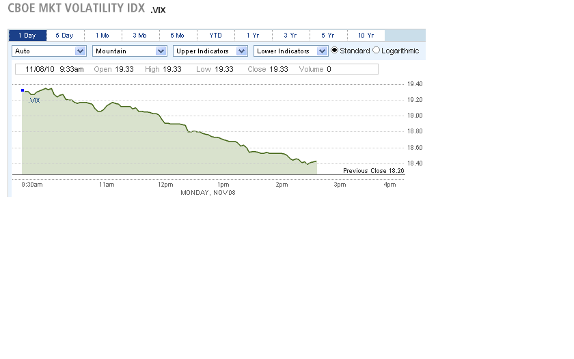Click the 2pm x-axis label
Screen dimensions: 574x359
pyautogui.click(x=282, y=185)
